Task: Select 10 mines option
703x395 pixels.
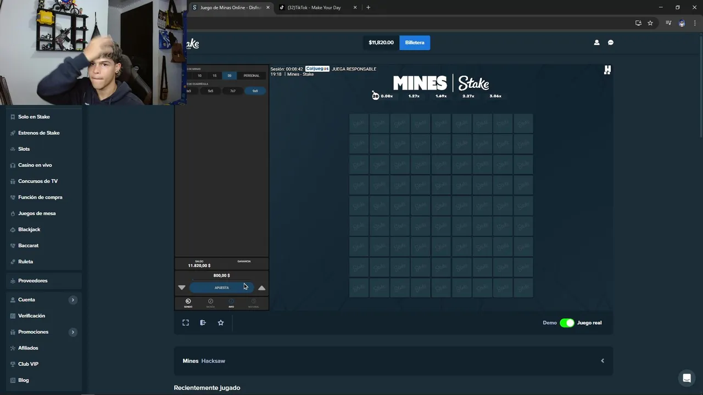Action: 199,76
